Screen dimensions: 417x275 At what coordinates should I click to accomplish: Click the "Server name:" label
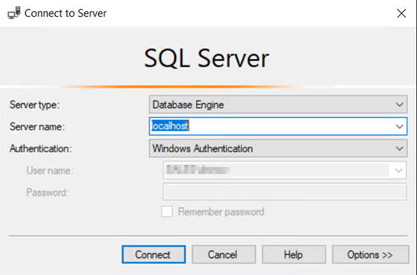point(37,126)
